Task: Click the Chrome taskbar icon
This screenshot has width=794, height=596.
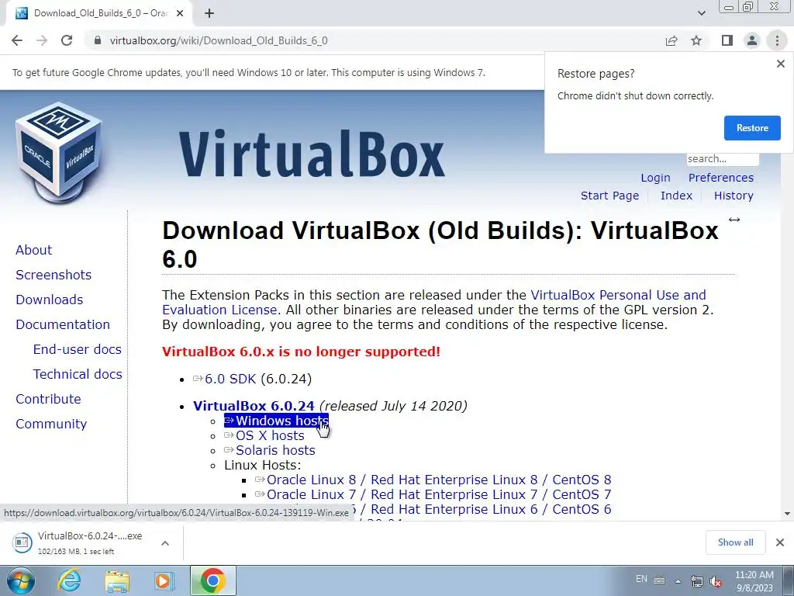Action: (x=213, y=580)
